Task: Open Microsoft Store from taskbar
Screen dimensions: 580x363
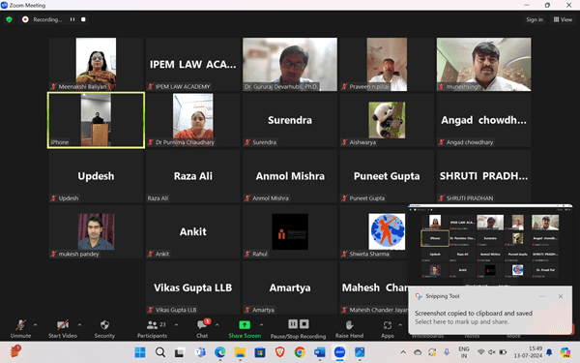Action: [260, 352]
